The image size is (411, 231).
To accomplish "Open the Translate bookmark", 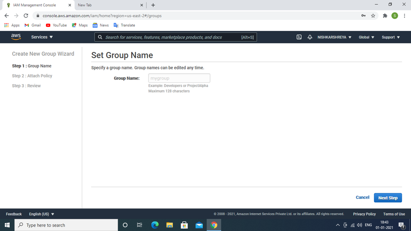I will point(124,25).
